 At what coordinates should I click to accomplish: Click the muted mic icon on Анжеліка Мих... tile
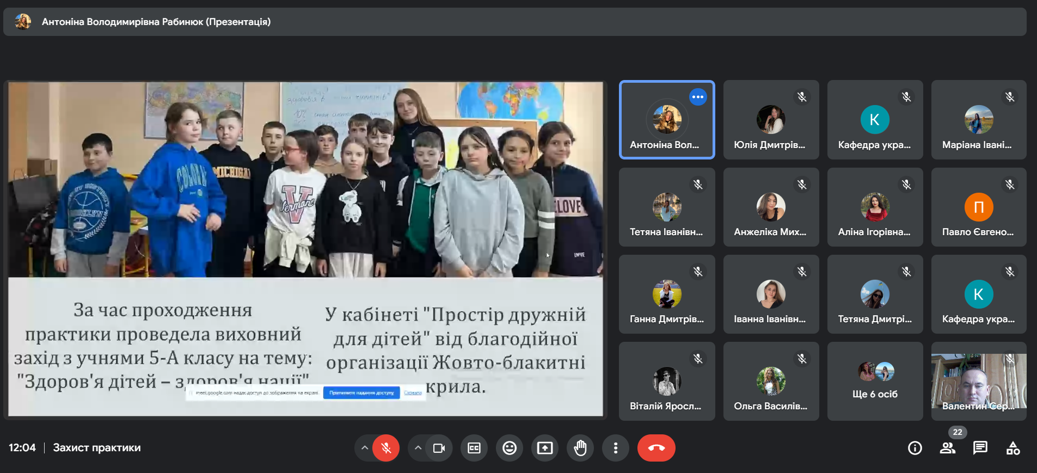tap(802, 185)
